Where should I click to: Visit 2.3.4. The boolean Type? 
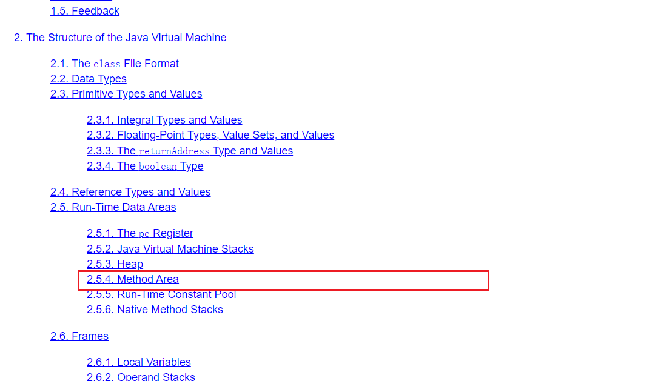pos(145,166)
